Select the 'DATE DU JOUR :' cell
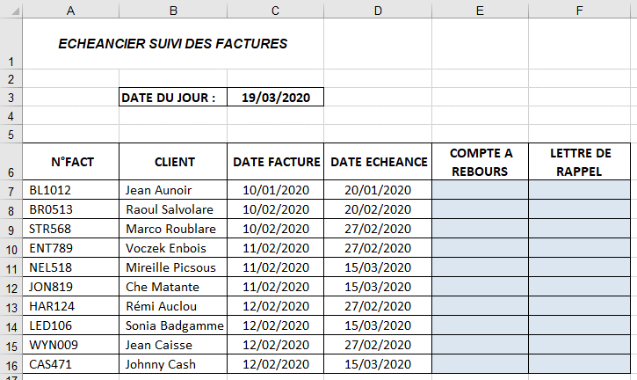 click(x=173, y=97)
